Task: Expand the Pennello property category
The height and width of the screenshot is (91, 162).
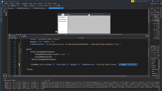Action: click(x=151, y=60)
